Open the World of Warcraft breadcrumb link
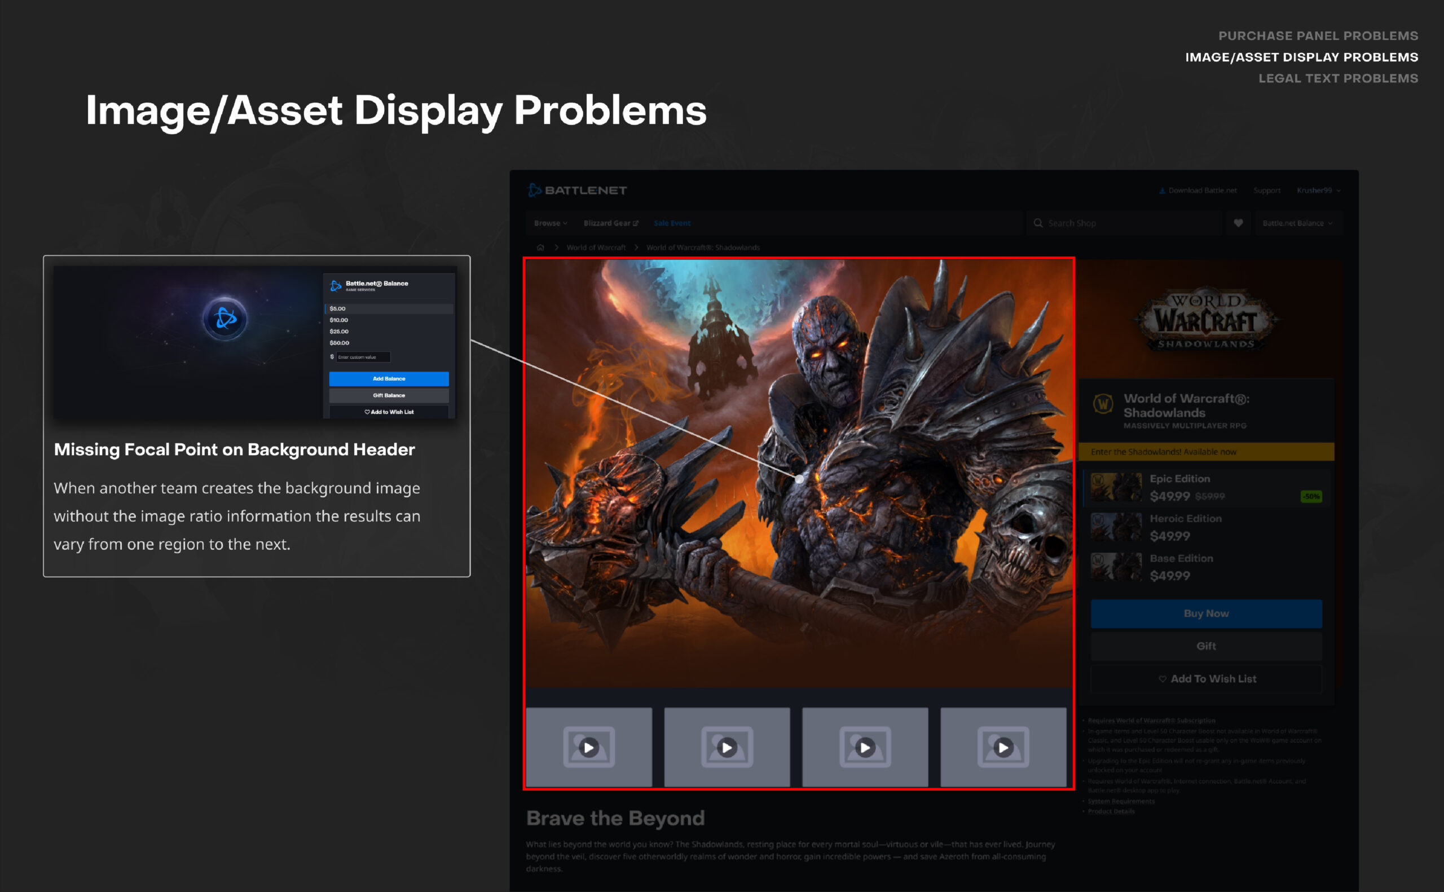Screen dimensions: 1444x892 click(596, 248)
